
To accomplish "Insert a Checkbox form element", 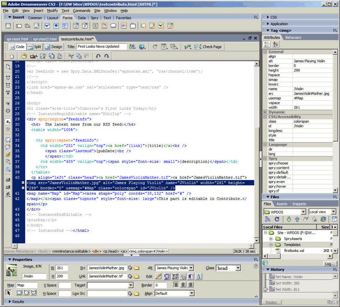I will coord(47,26).
